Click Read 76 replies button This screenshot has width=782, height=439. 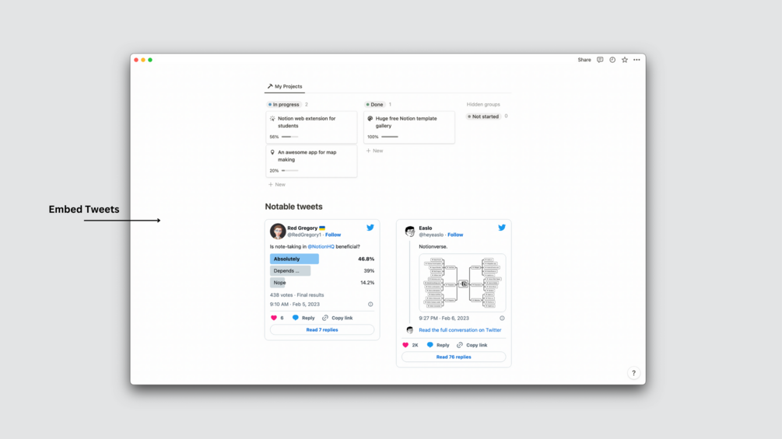click(x=454, y=357)
